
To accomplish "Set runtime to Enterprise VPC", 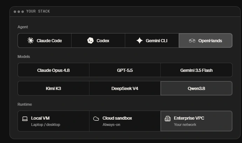I will click(x=196, y=121).
